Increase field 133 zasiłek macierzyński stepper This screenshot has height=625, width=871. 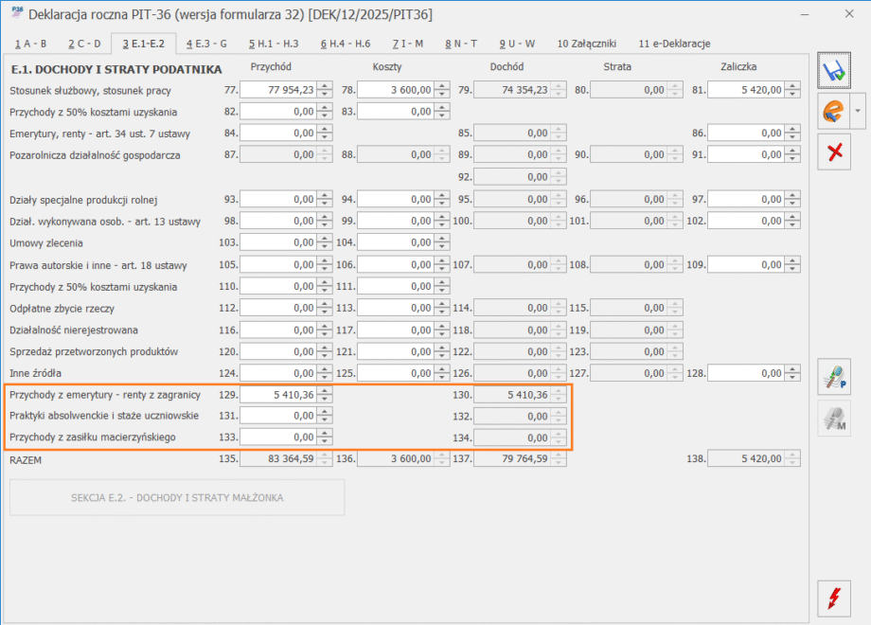coord(325,434)
